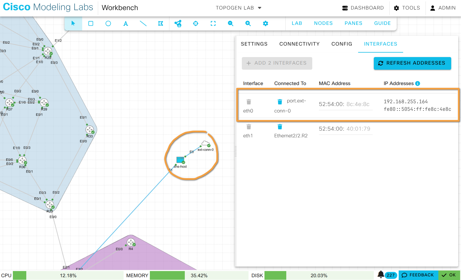The height and width of the screenshot is (280, 461).
Task: Select router R37 on canvas
Action: (x=10, y=103)
